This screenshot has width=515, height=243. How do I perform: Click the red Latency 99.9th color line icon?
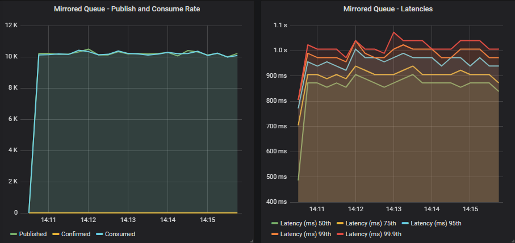coord(340,234)
